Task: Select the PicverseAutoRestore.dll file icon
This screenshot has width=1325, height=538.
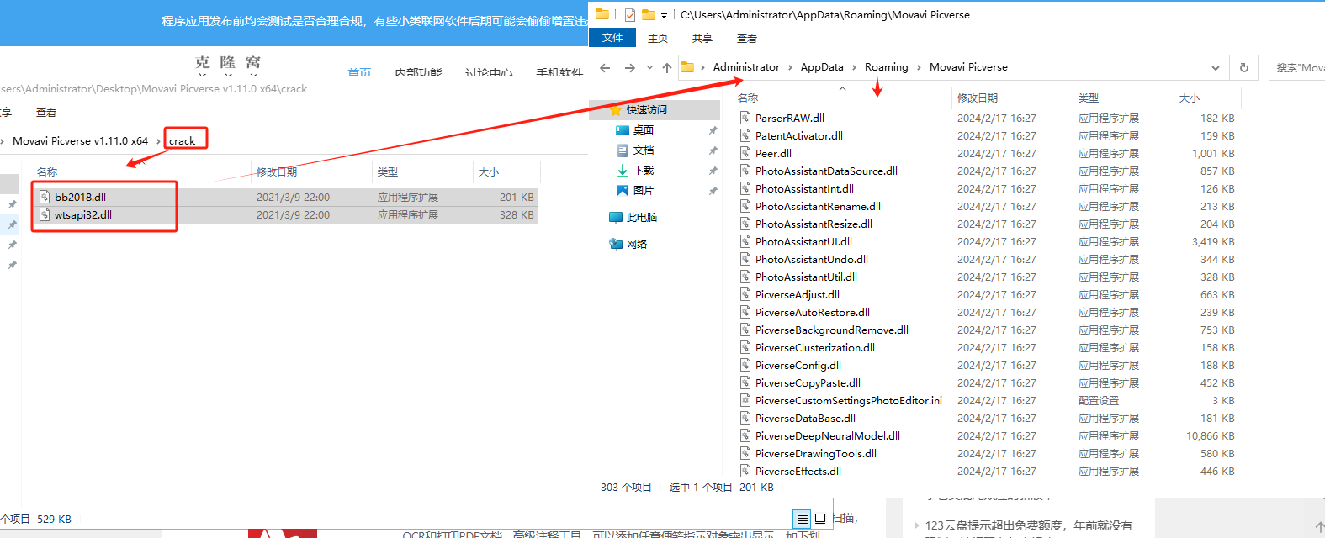Action: pyautogui.click(x=745, y=312)
